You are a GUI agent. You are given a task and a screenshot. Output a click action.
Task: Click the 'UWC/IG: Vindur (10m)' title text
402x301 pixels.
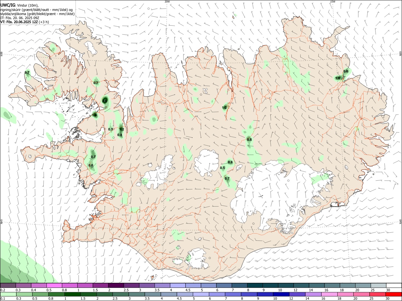pos(19,5)
